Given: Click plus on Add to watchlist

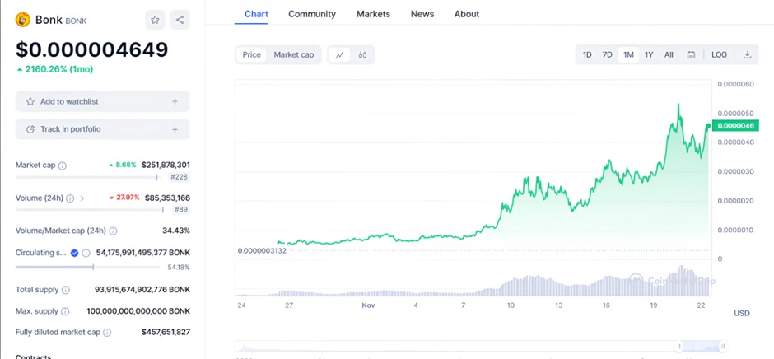Looking at the screenshot, I should click(175, 101).
